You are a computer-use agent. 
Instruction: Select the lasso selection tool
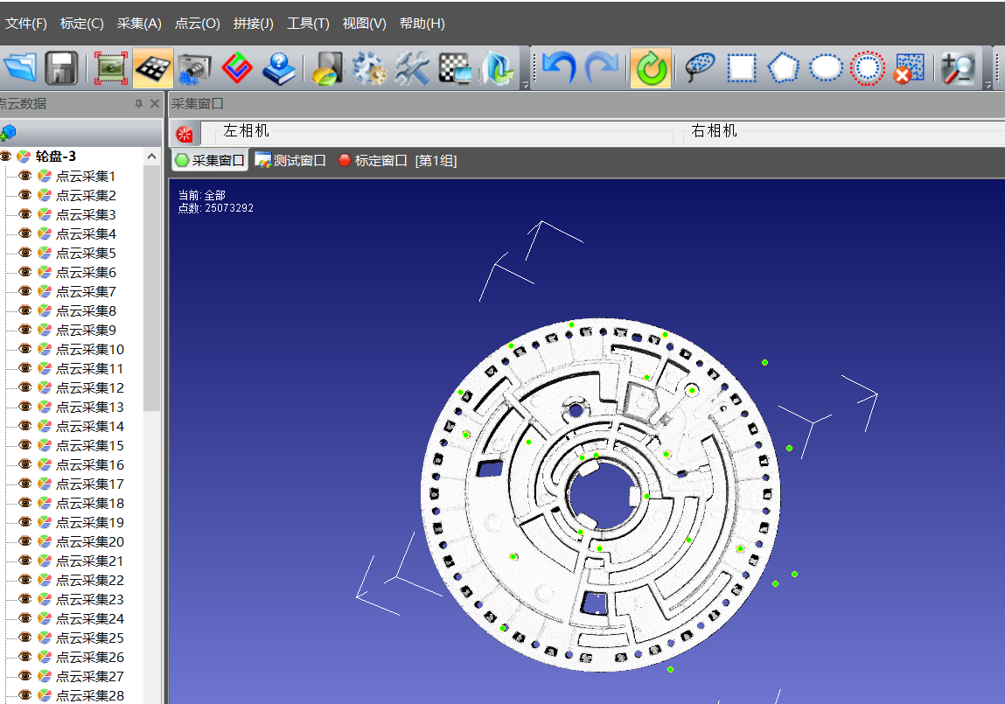coord(700,68)
